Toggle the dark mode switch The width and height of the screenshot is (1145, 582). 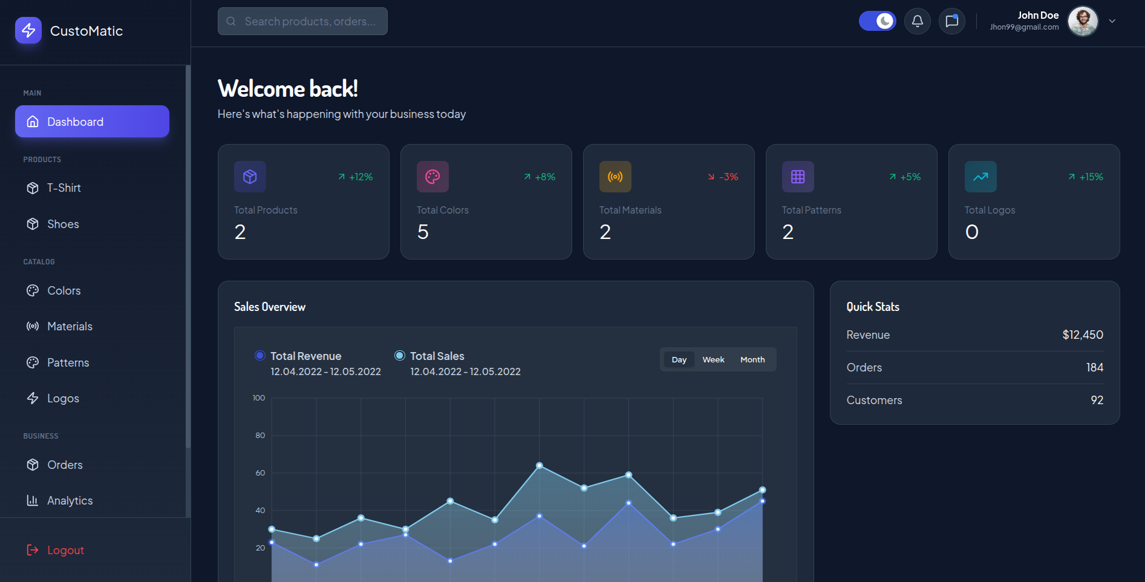pos(878,21)
